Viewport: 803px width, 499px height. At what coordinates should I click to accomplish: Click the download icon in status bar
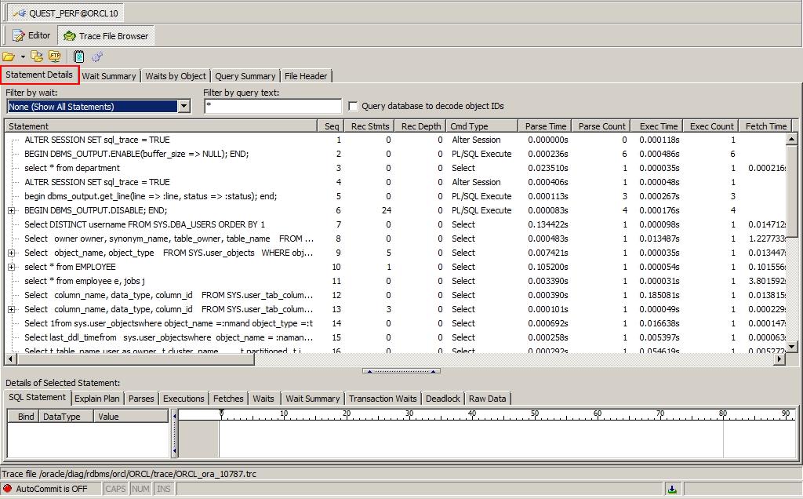click(672, 489)
